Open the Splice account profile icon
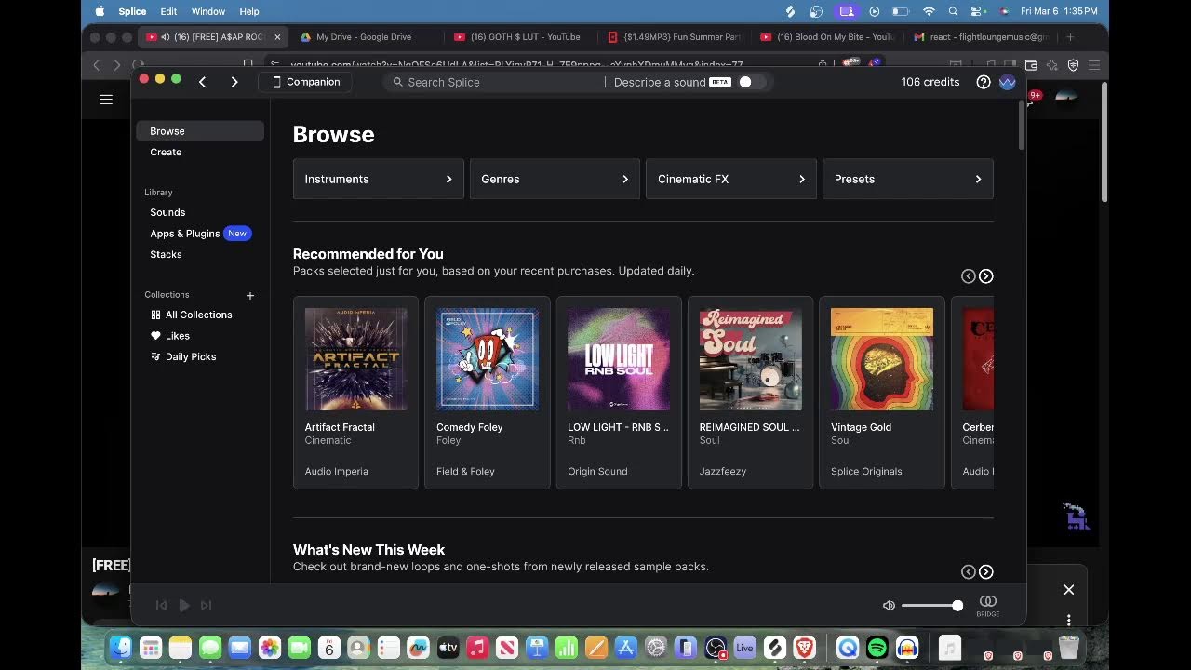 click(x=1007, y=82)
